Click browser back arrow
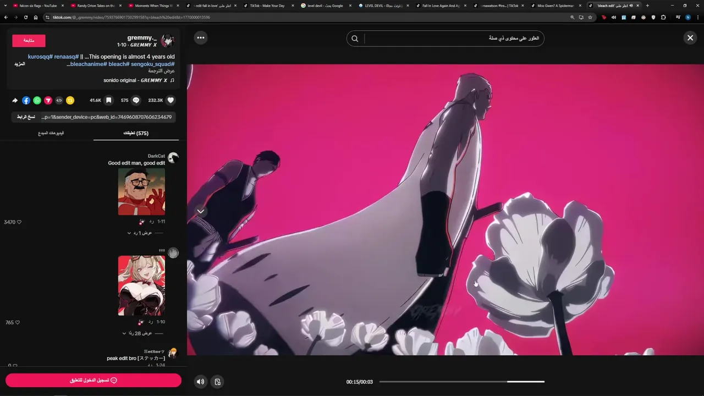 click(6, 17)
